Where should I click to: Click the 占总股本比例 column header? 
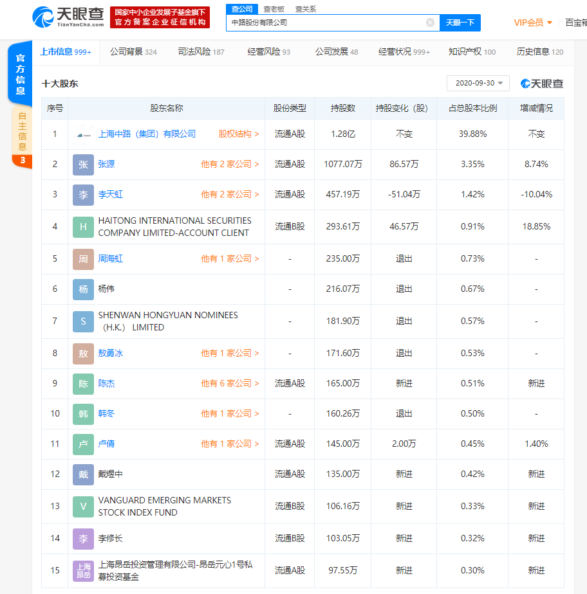click(x=472, y=109)
